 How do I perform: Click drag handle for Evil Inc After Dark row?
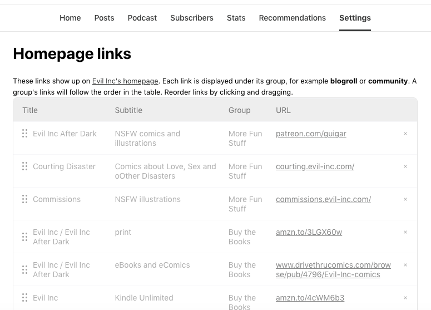pos(24,134)
